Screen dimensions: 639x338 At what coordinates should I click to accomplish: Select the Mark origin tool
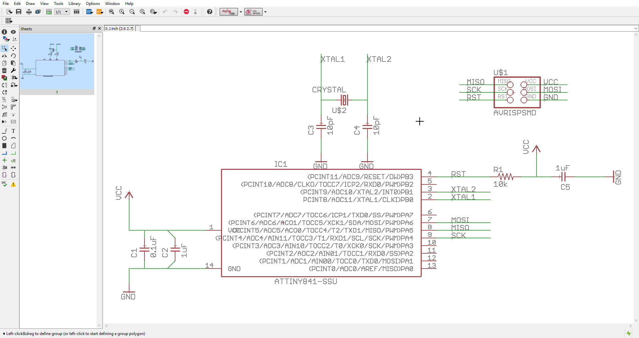tap(15, 39)
